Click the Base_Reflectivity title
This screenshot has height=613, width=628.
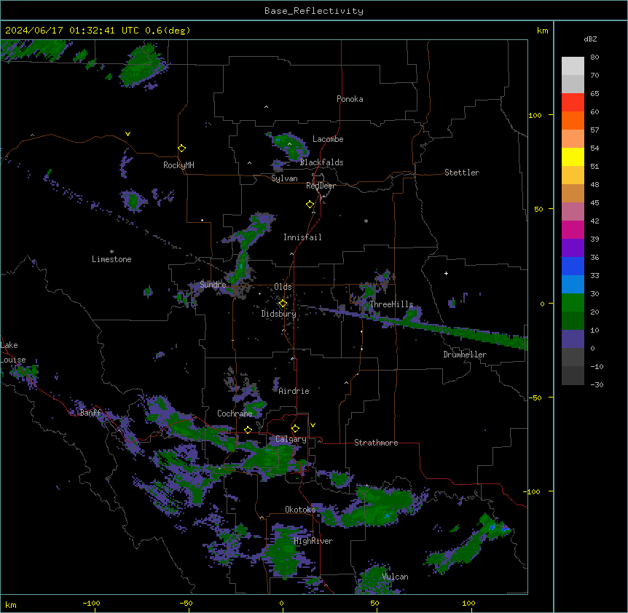313,11
